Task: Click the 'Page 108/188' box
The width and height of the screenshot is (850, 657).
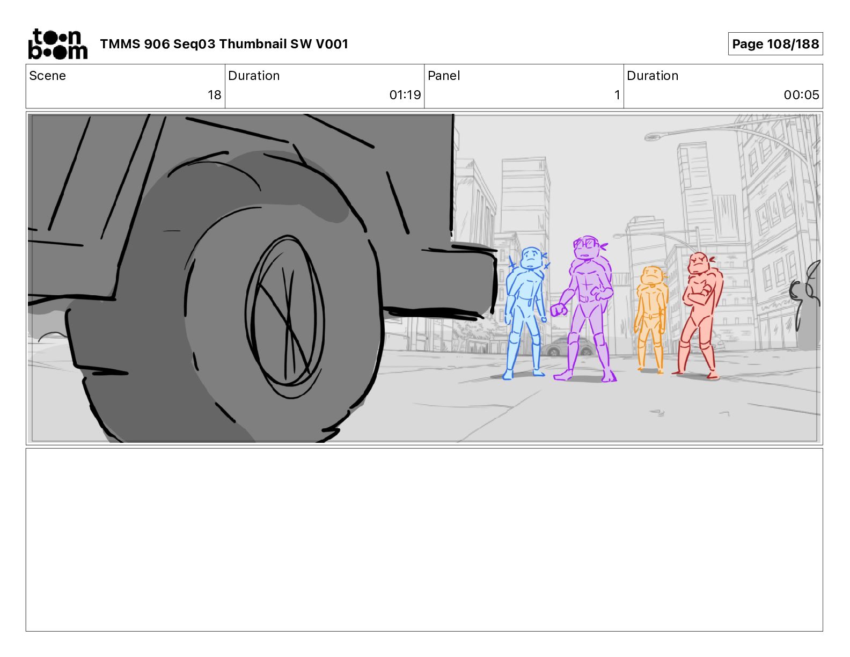Action: 775,44
